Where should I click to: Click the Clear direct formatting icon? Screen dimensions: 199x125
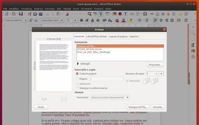pos(117,20)
